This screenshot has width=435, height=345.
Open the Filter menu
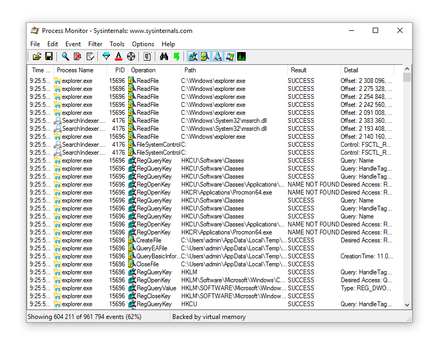pyautogui.click(x=95, y=44)
